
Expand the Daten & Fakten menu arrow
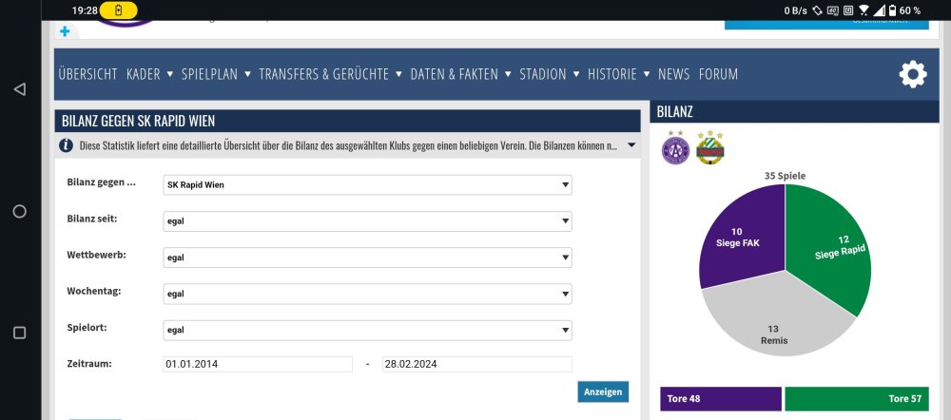coord(508,74)
